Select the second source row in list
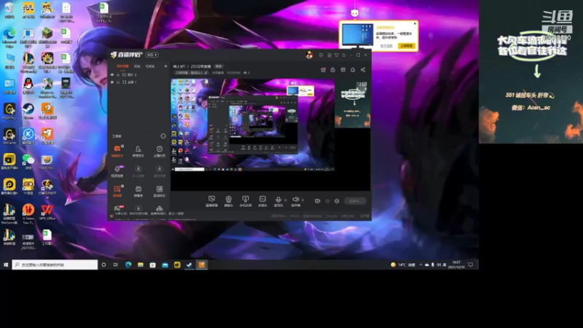Viewport: 583px width, 328px height. tap(138, 82)
